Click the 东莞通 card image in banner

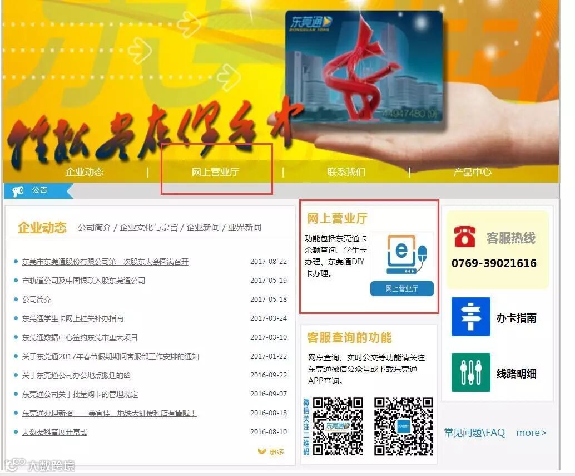[364, 70]
